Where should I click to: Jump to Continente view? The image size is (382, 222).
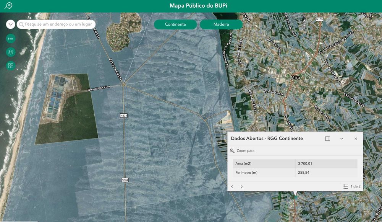[x=175, y=24]
